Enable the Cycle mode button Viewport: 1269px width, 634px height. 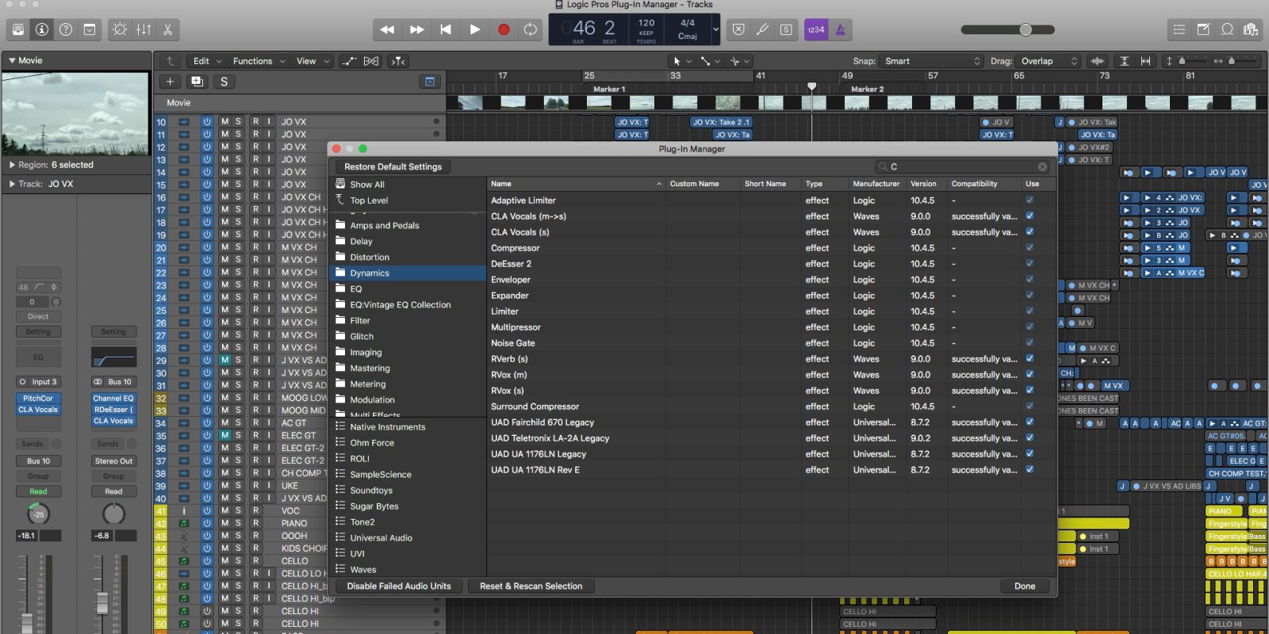coord(530,29)
